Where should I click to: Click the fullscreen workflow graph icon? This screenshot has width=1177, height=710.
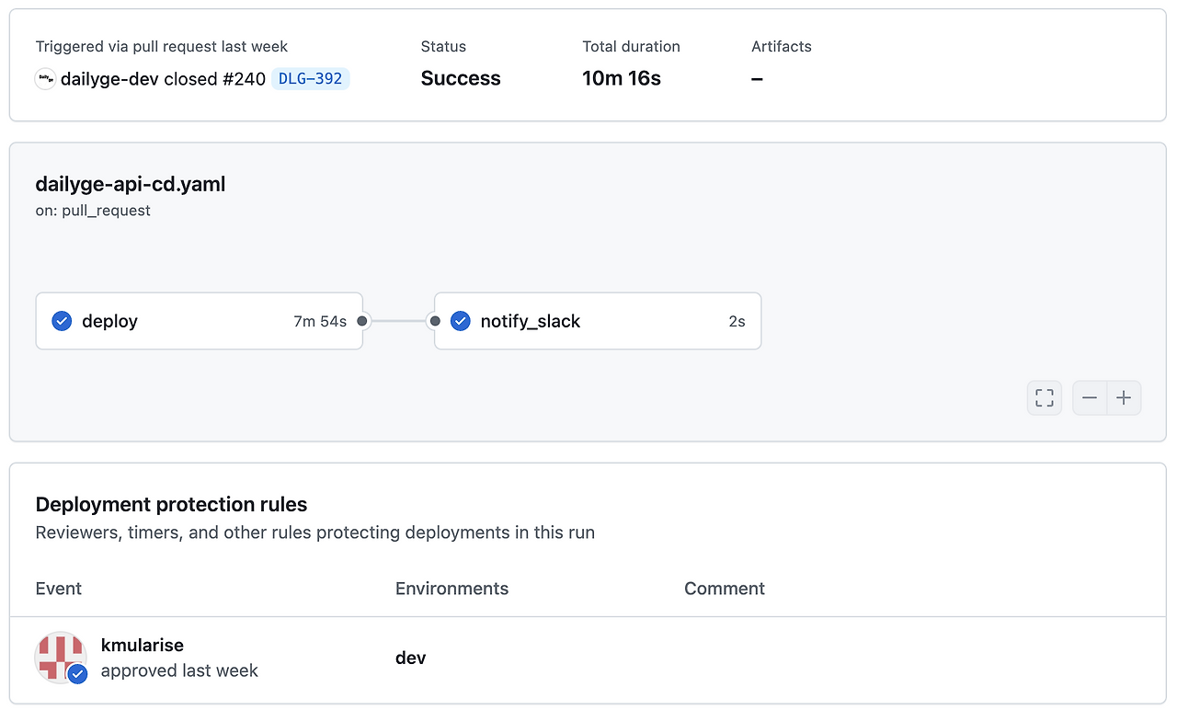tap(1044, 398)
